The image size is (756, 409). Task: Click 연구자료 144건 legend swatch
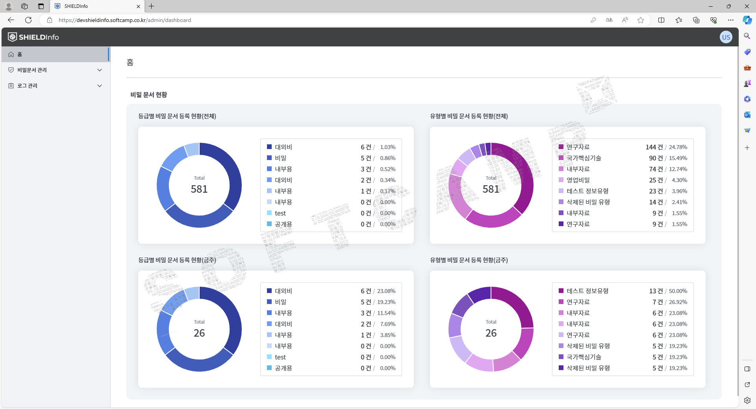[x=561, y=147]
